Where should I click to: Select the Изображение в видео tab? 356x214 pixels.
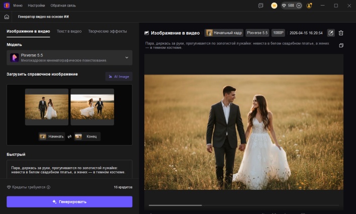[28, 31]
